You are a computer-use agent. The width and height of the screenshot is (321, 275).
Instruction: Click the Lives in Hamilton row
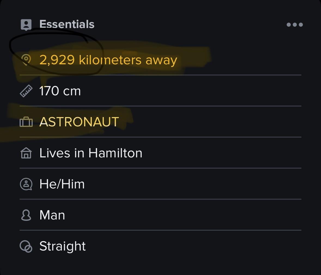91,153
